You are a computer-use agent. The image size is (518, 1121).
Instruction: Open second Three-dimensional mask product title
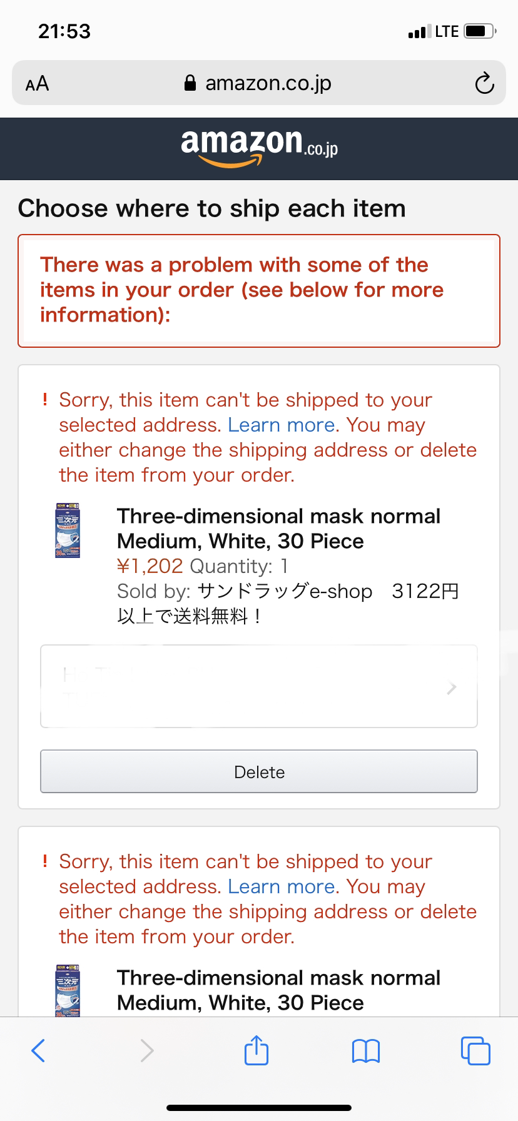[278, 990]
